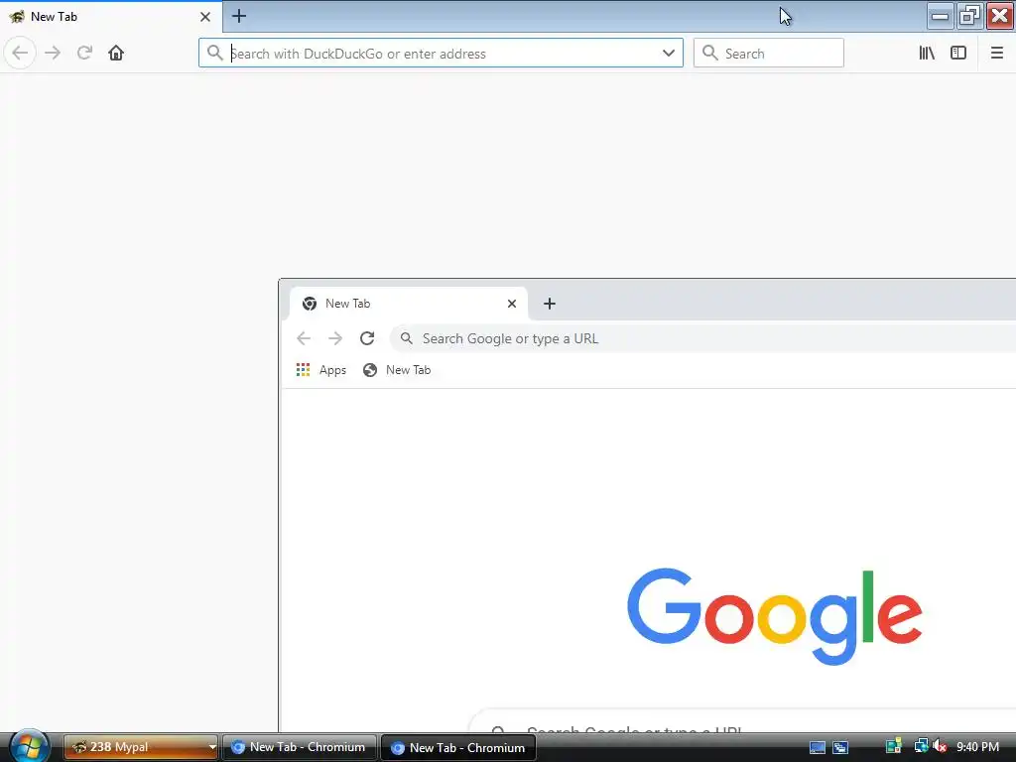Viewport: 1016px width, 762px height.
Task: Reload the Chromium page
Action: (367, 338)
